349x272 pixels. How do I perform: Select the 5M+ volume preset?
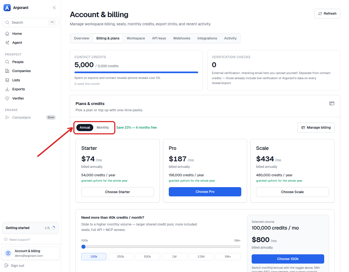point(228,256)
